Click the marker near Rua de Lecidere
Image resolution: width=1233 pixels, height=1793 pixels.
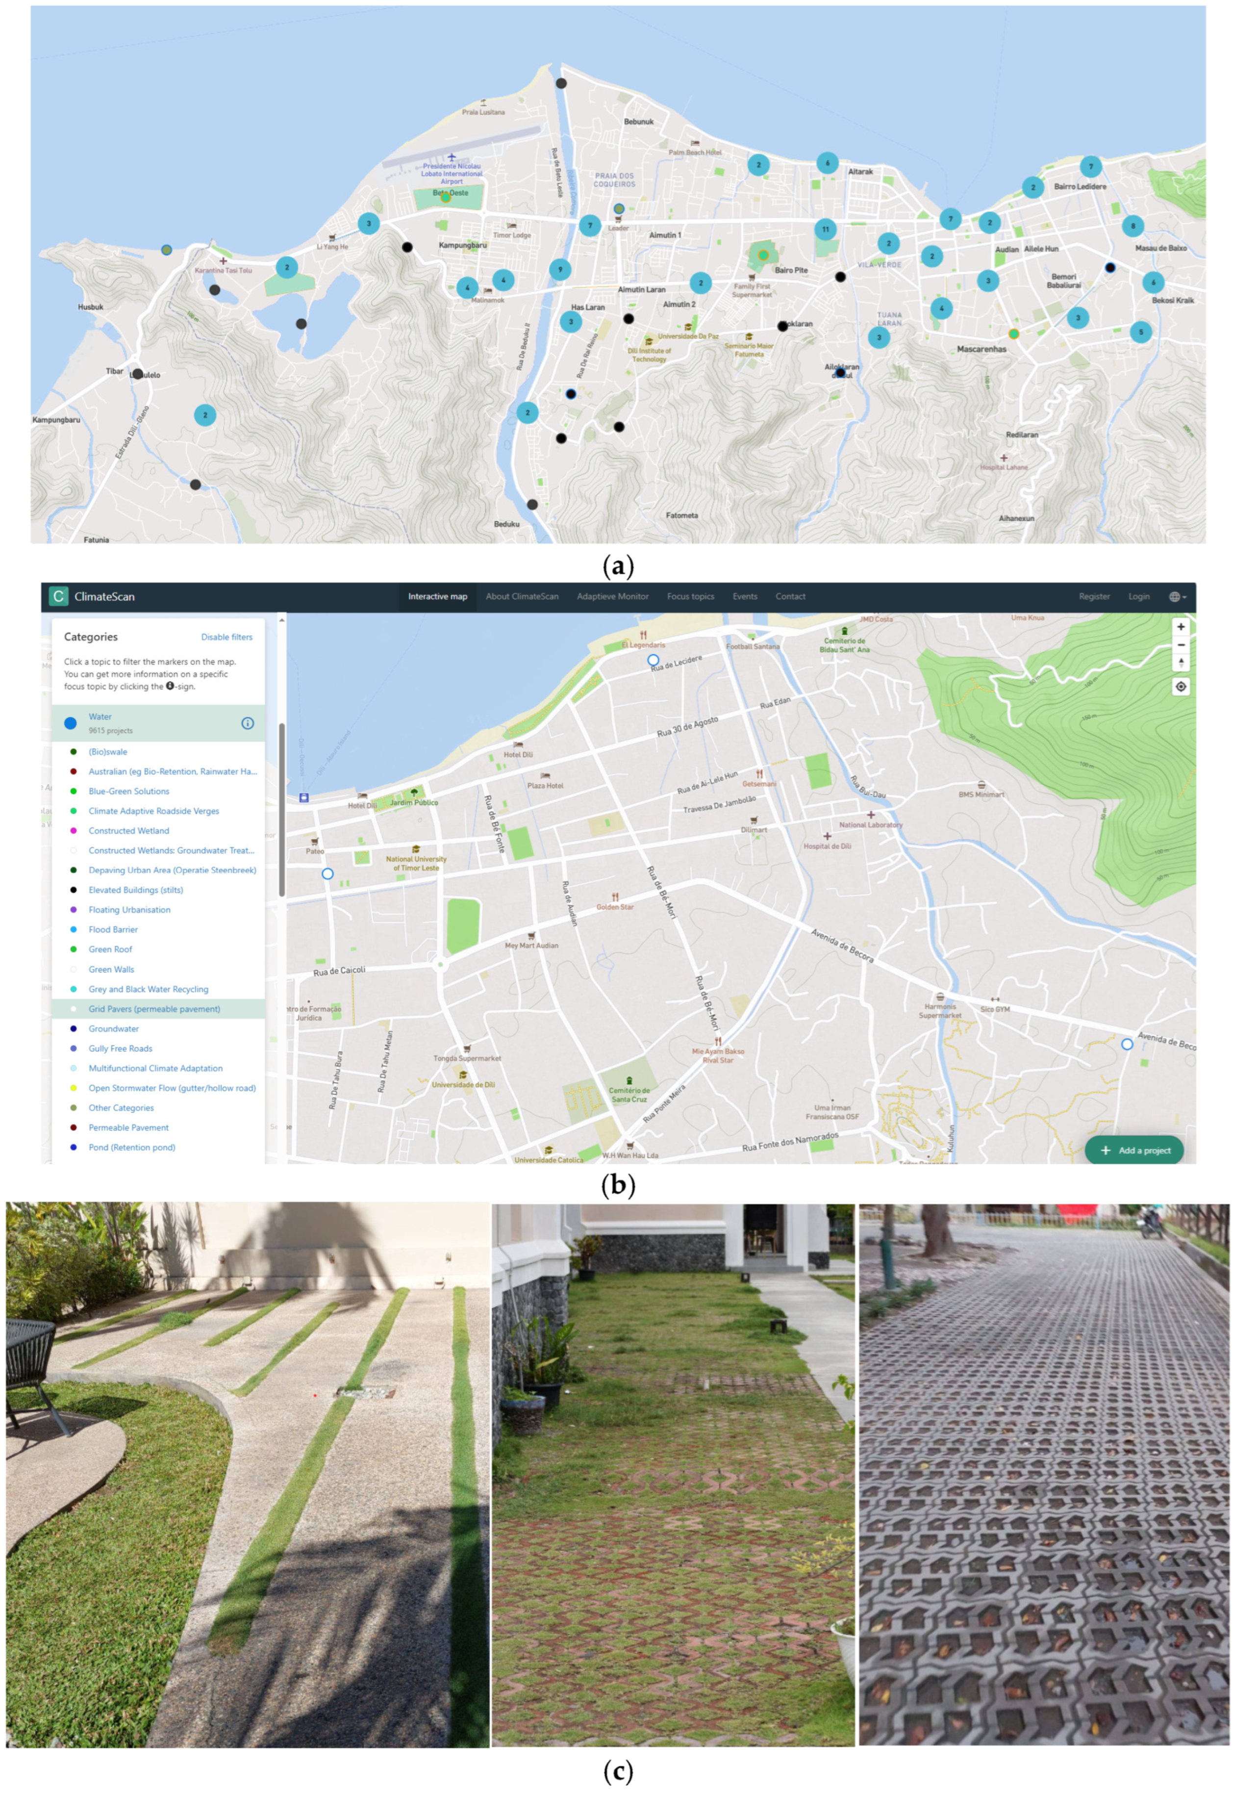click(x=653, y=660)
